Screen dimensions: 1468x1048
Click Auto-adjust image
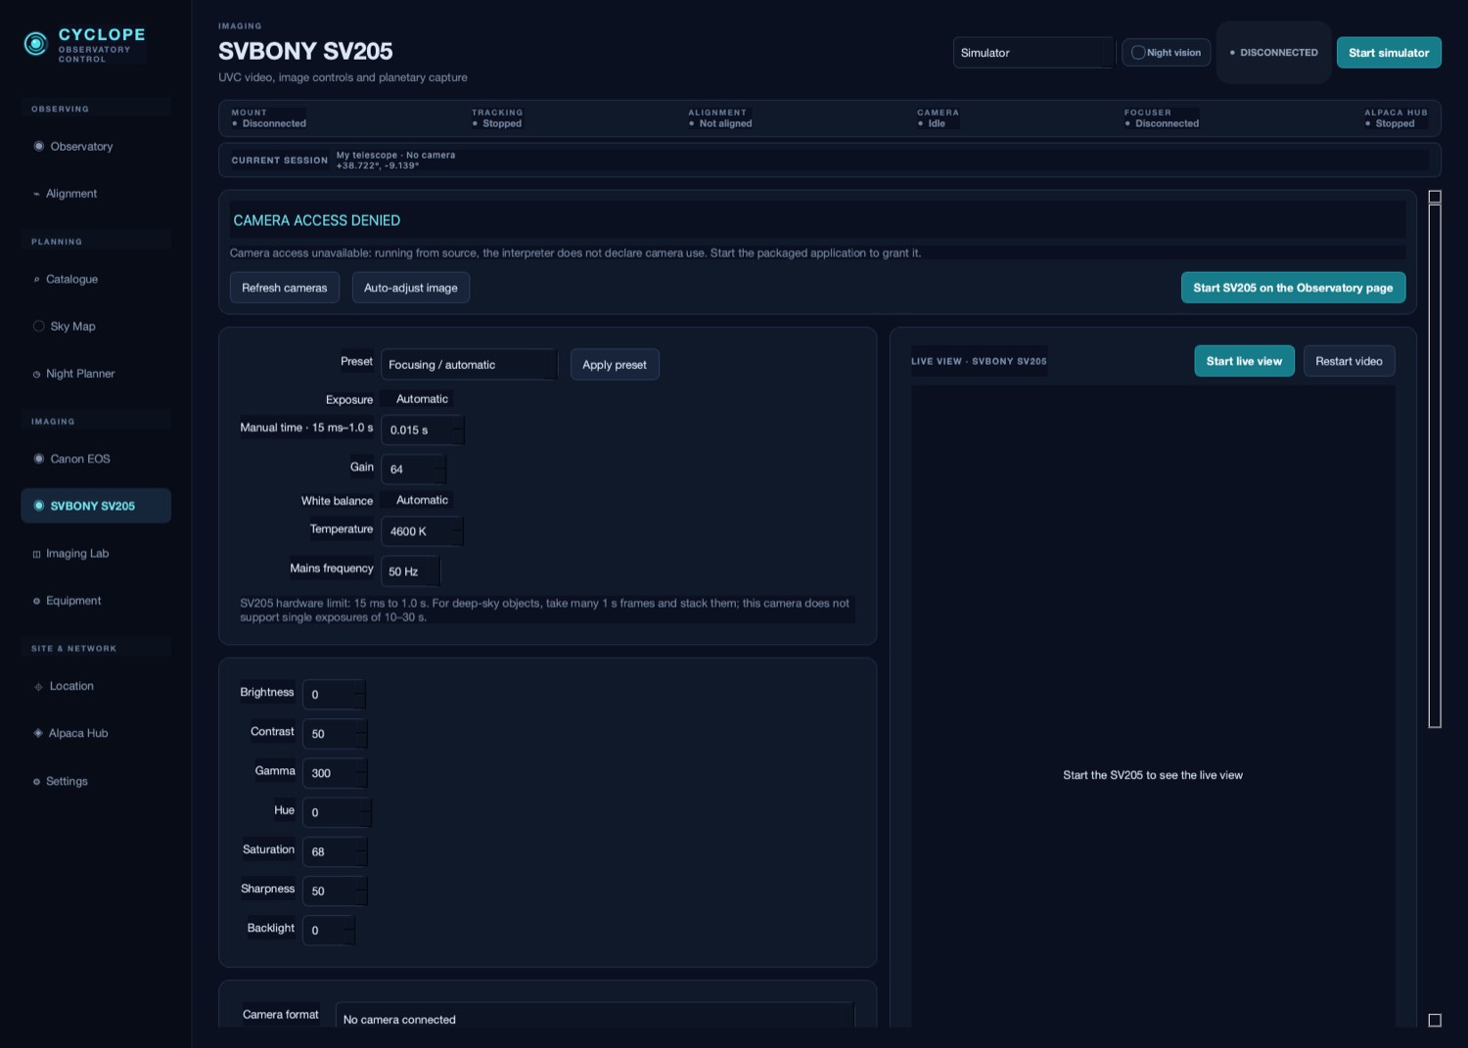click(411, 288)
